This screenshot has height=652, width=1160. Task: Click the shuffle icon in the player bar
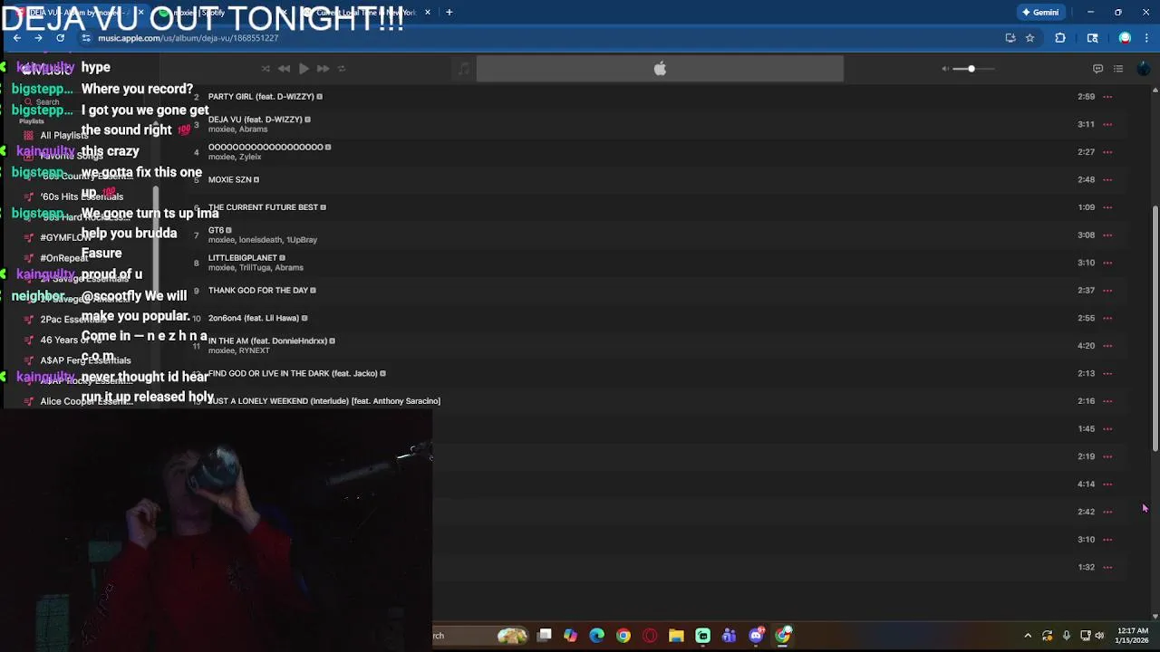click(x=266, y=69)
